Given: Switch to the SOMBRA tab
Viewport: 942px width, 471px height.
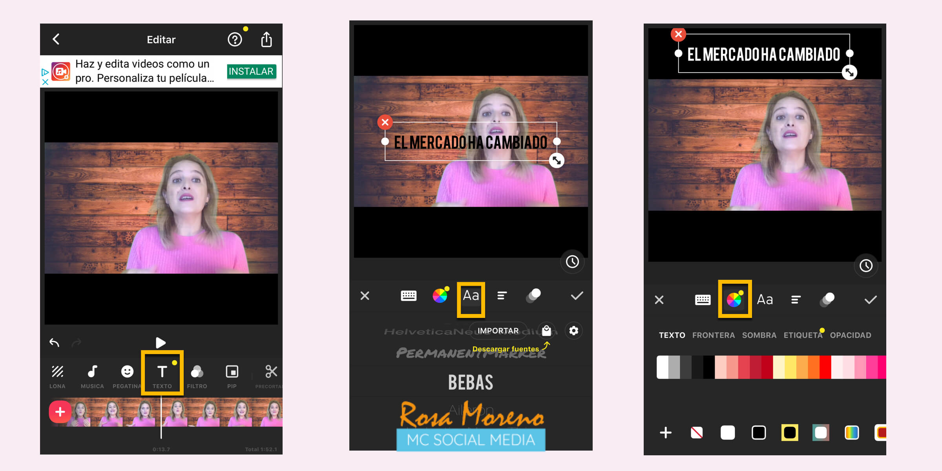Looking at the screenshot, I should (759, 335).
